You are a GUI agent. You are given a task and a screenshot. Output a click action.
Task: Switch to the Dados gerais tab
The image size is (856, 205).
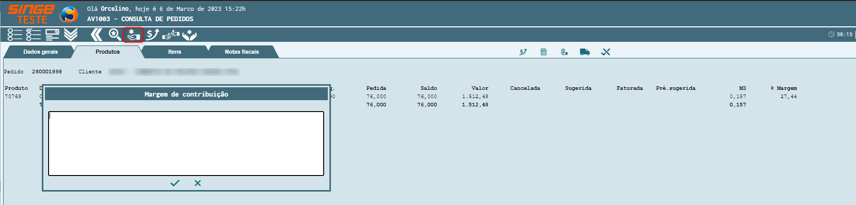click(x=40, y=52)
